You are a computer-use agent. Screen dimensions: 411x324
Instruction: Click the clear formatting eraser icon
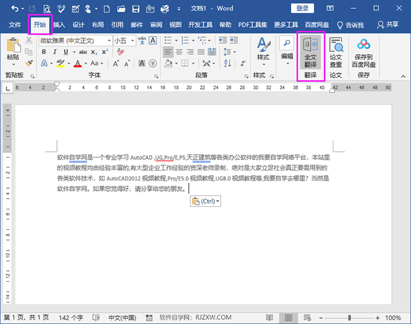[x=121, y=52]
